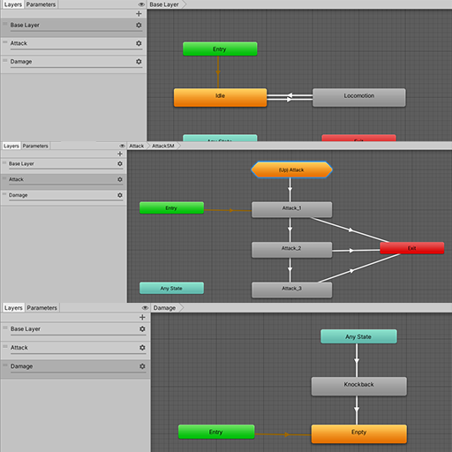Toggle eye visibility icon in middle panel
452x452 pixels.
tap(122, 146)
